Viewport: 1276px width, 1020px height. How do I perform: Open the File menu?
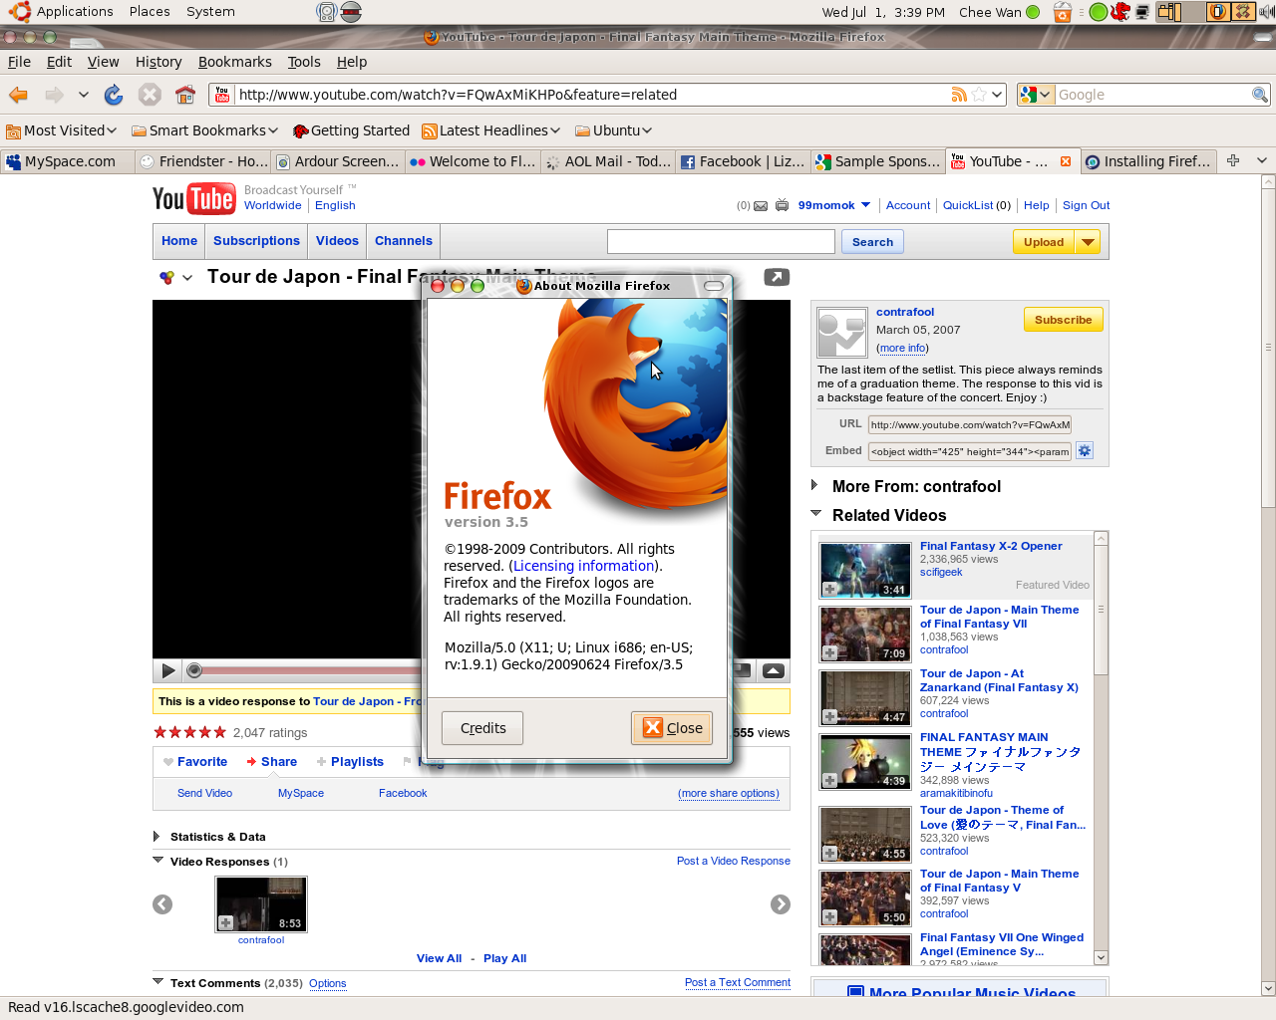[x=19, y=62]
